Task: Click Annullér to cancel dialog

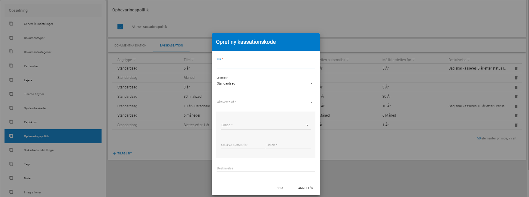Action: (x=306, y=188)
